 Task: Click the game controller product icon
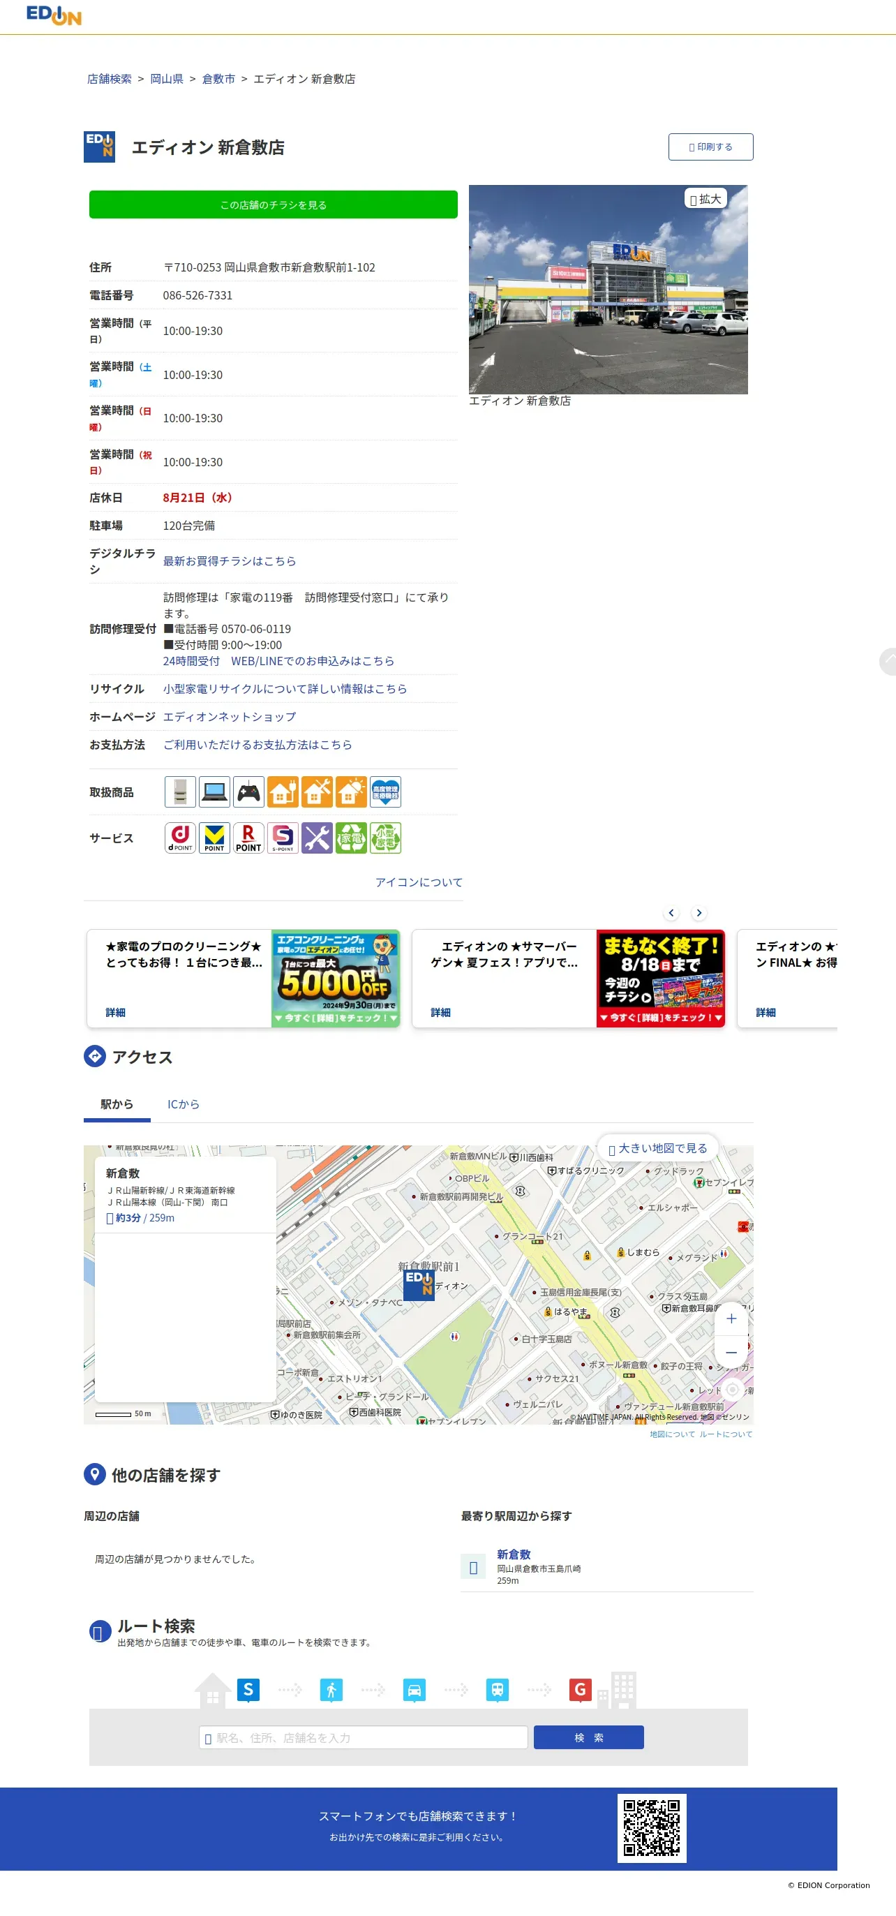[248, 792]
